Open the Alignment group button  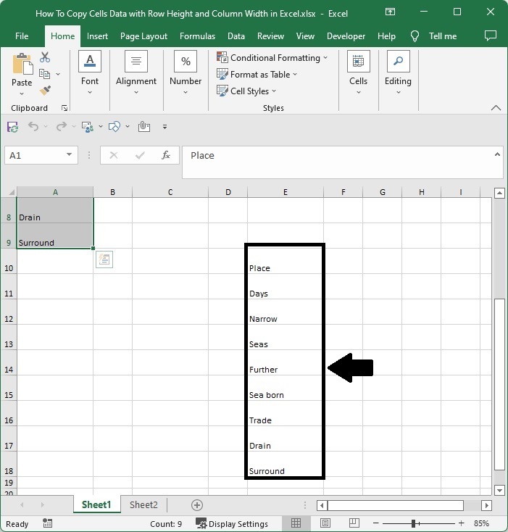pos(136,72)
